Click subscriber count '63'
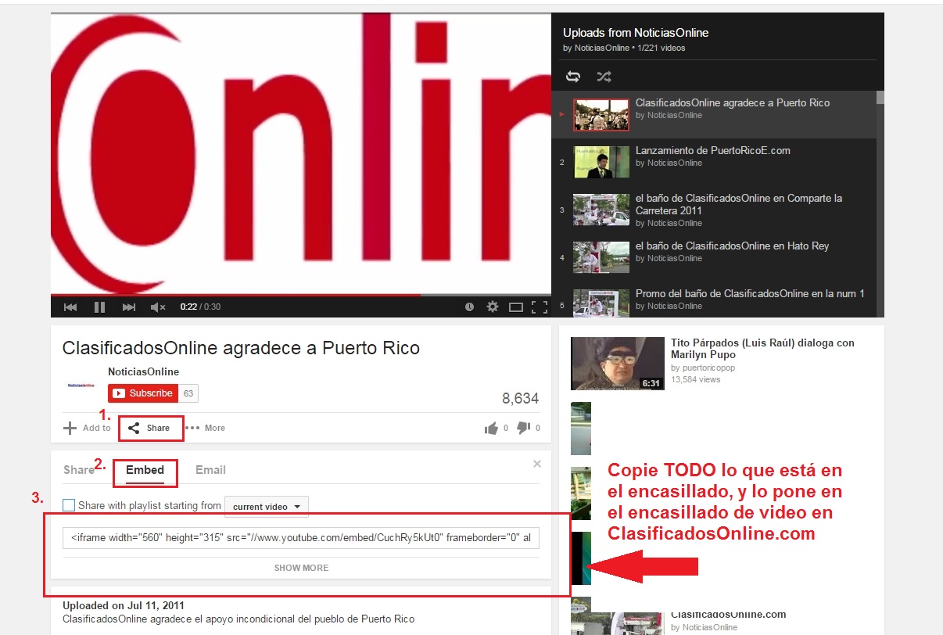Viewport: 943px width, 635px height. pyautogui.click(x=188, y=393)
